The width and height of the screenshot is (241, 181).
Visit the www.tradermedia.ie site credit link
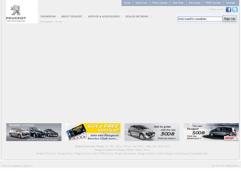[229, 166]
